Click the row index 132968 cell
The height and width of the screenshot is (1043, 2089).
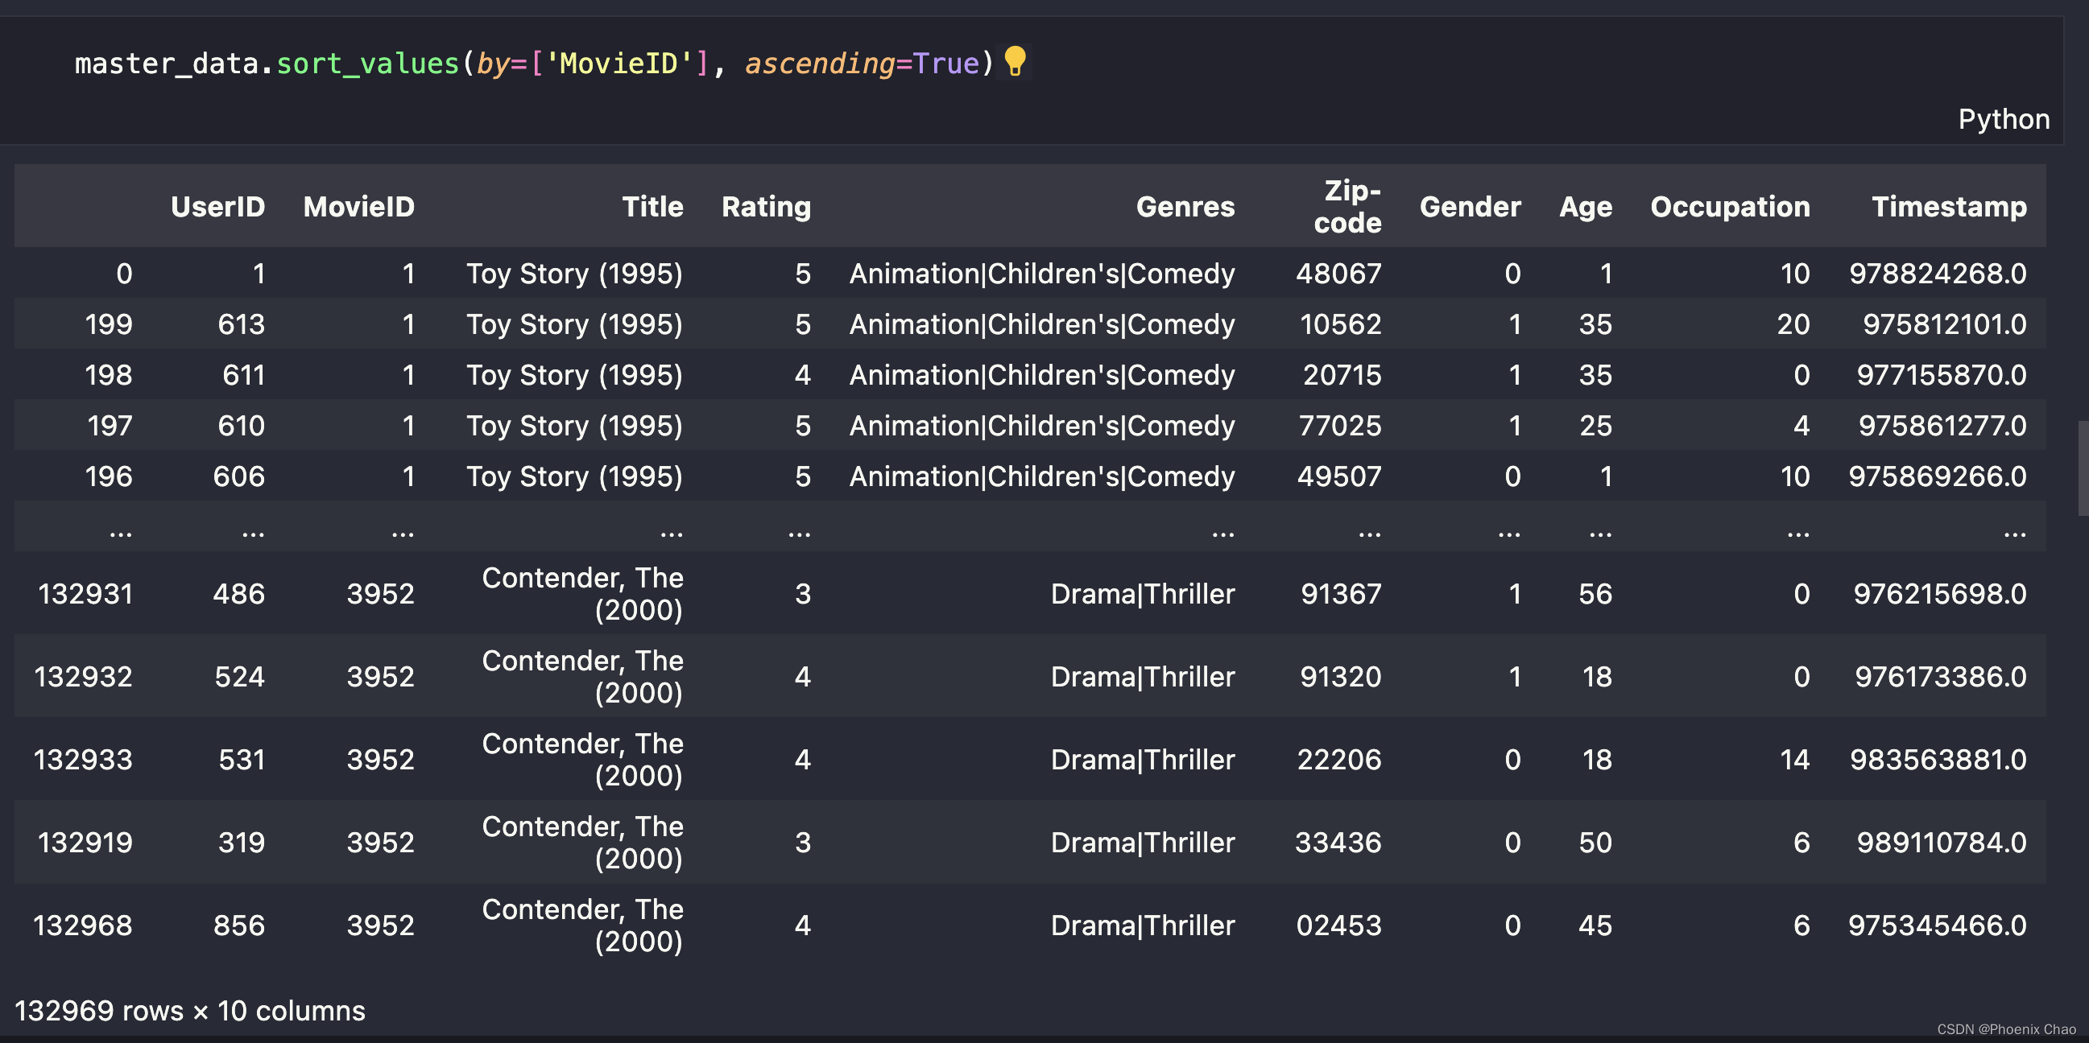[x=82, y=926]
